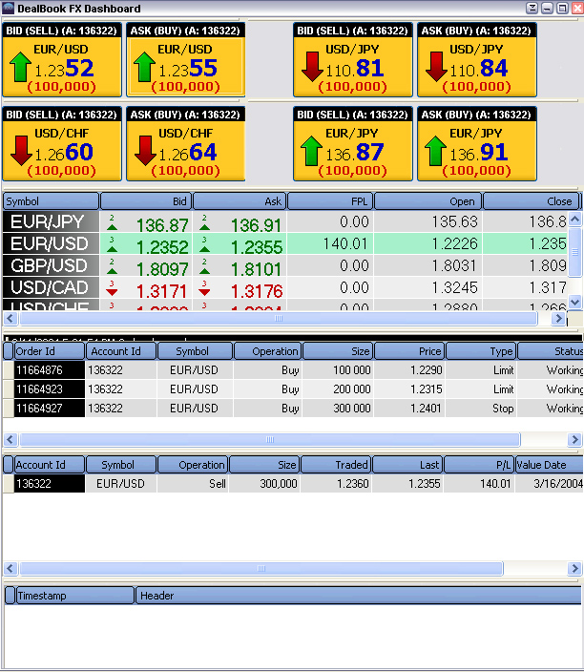This screenshot has width=584, height=672.
Task: Sort the rates table by FPL column
Action: [x=329, y=201]
